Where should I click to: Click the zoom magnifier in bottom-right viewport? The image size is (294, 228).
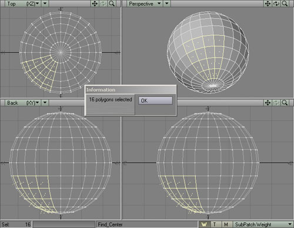(x=285, y=103)
